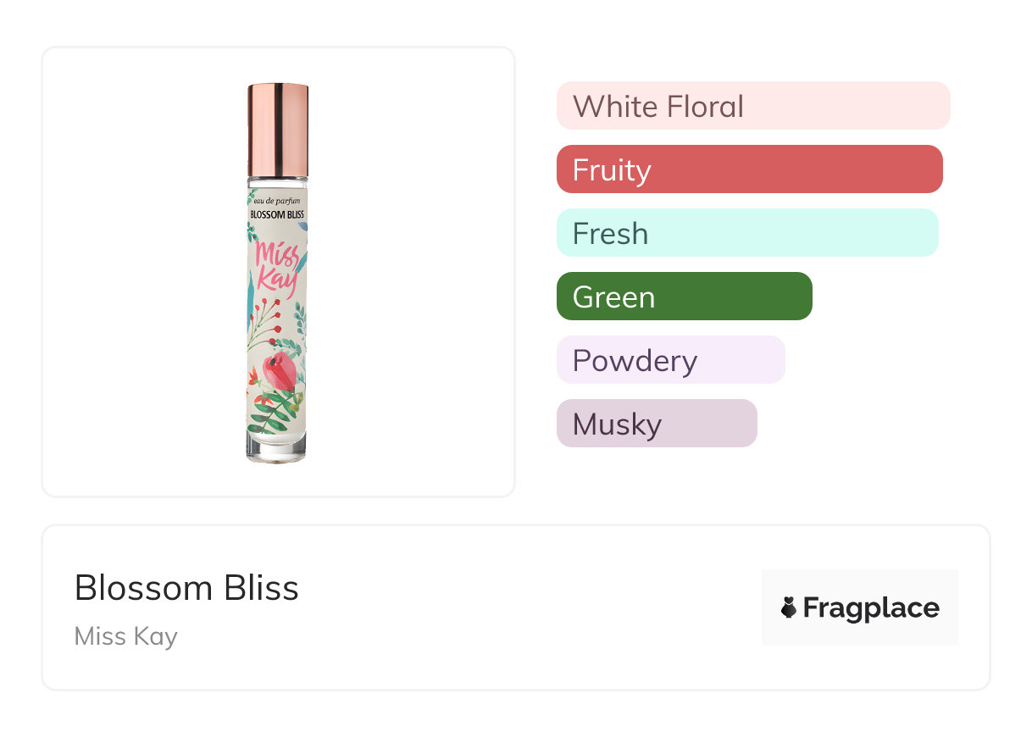Open the Blossom Bliss title text
The height and width of the screenshot is (732, 1032).
[186, 587]
